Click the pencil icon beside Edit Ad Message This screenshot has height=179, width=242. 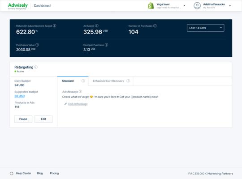[x=65, y=104]
